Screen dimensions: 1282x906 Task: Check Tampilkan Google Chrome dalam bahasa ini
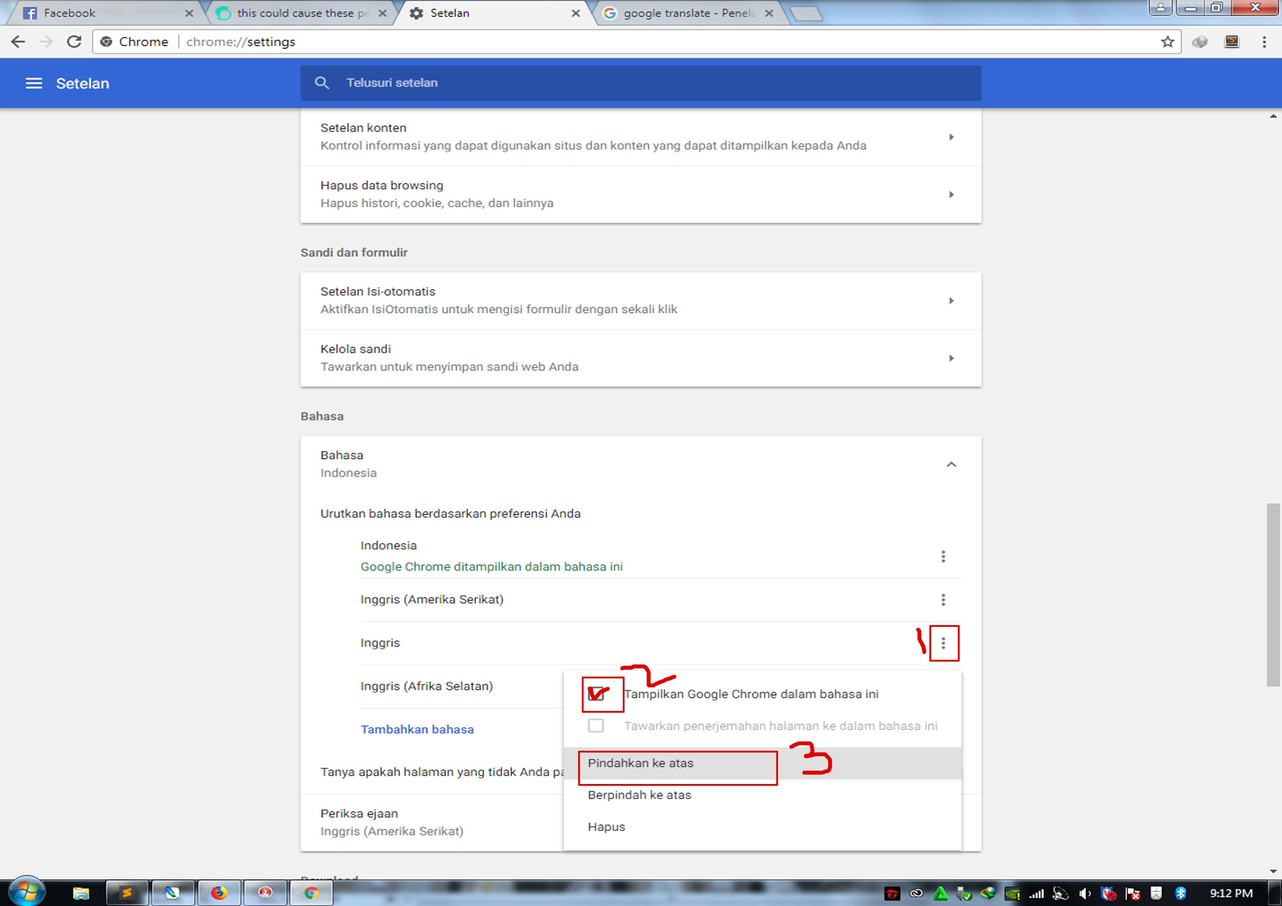tap(596, 694)
